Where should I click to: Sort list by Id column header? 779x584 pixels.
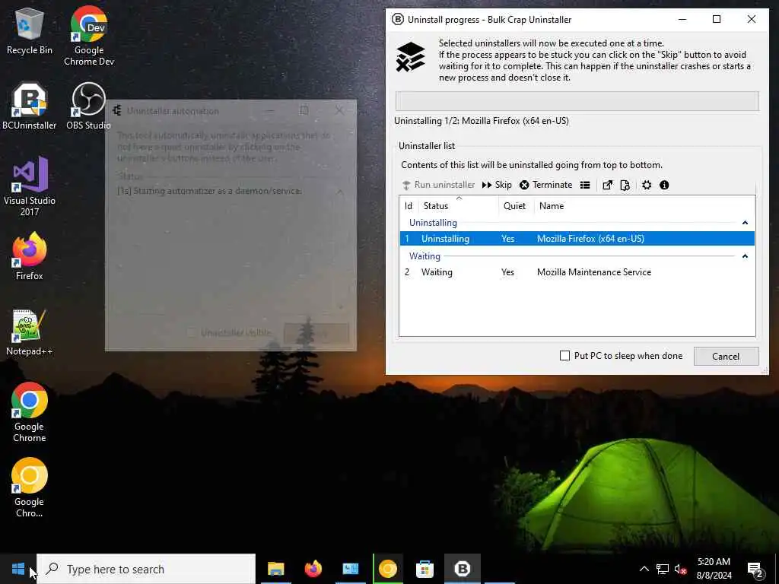409,205
